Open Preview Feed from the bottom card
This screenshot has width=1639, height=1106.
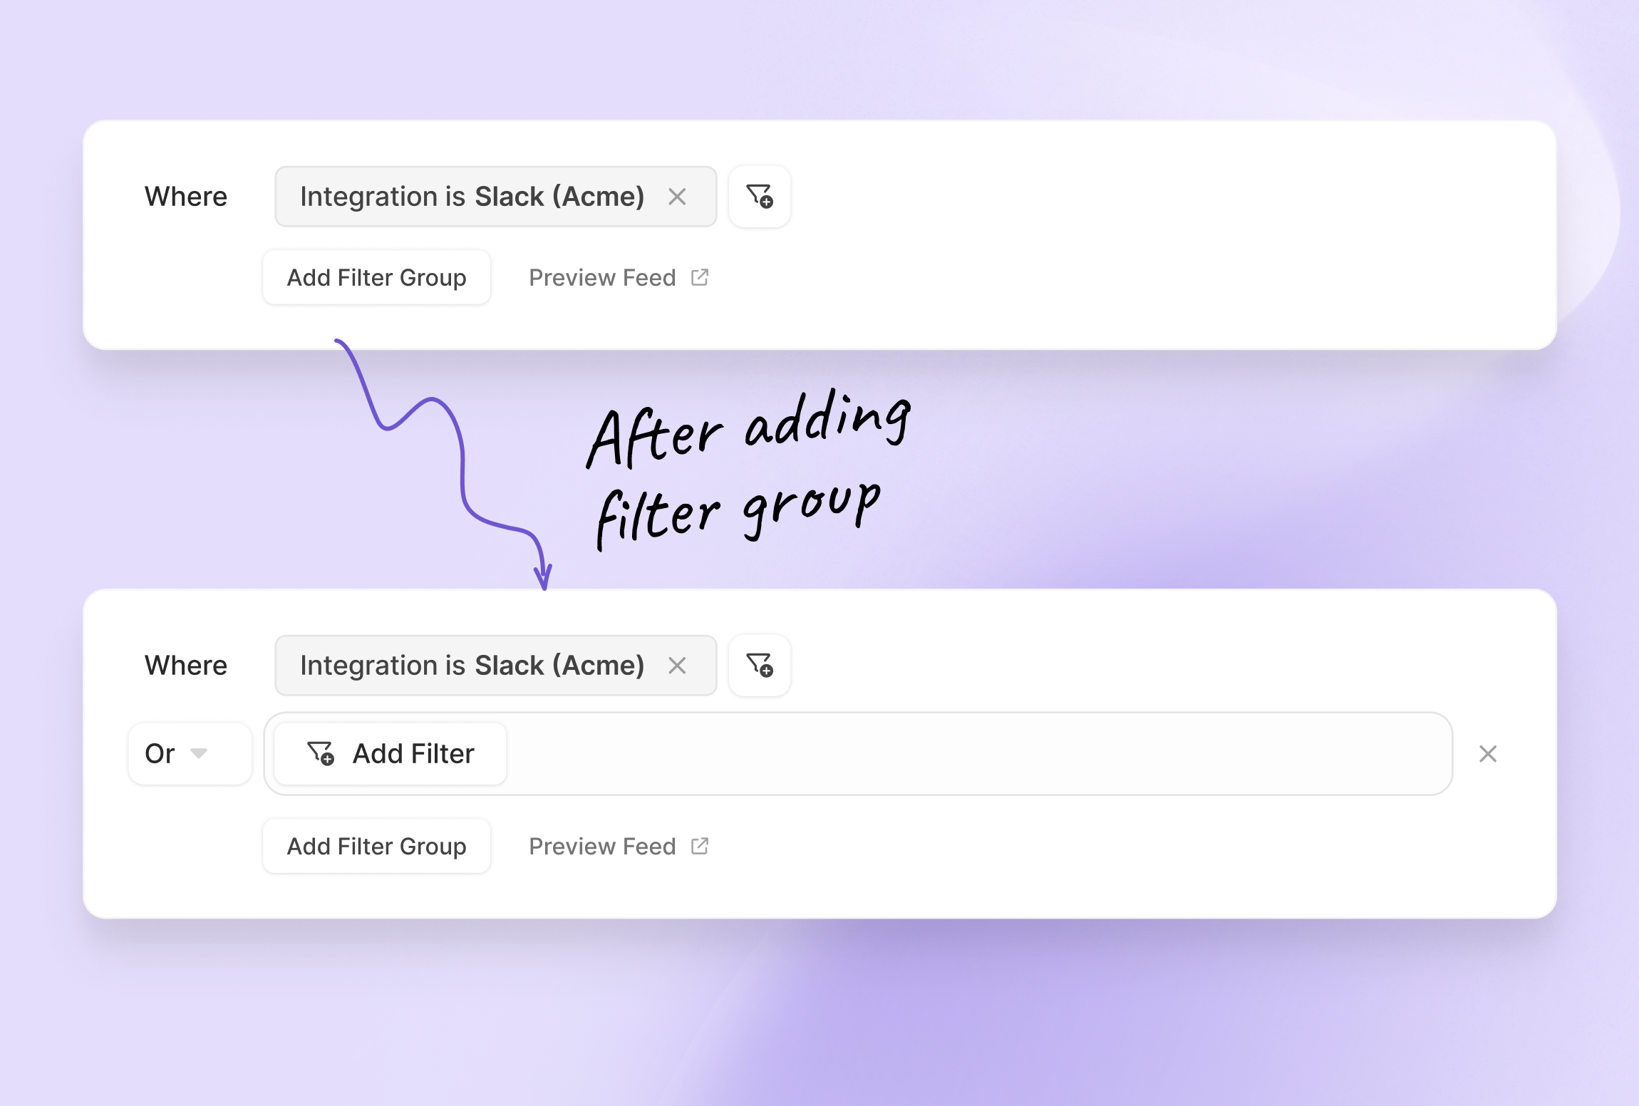click(602, 846)
